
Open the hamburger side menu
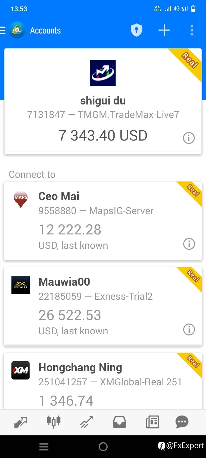[3, 30]
